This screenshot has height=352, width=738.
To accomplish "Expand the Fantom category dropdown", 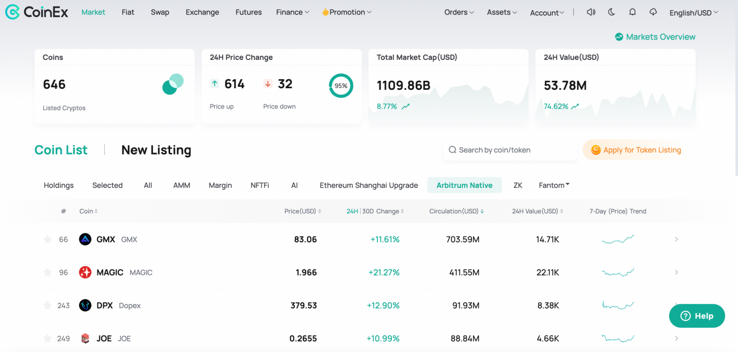I will point(554,185).
